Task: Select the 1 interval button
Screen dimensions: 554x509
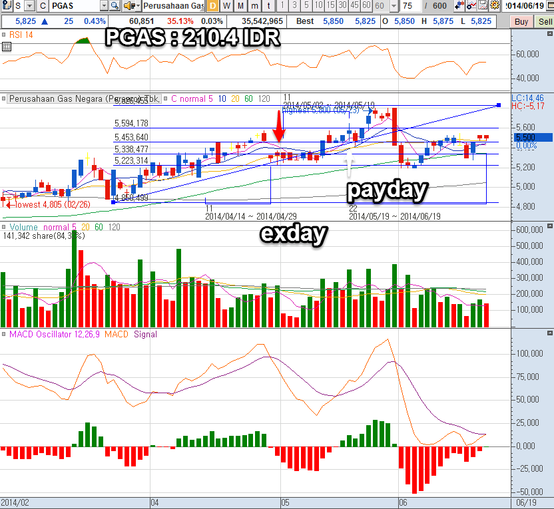Action: [x=282, y=5]
